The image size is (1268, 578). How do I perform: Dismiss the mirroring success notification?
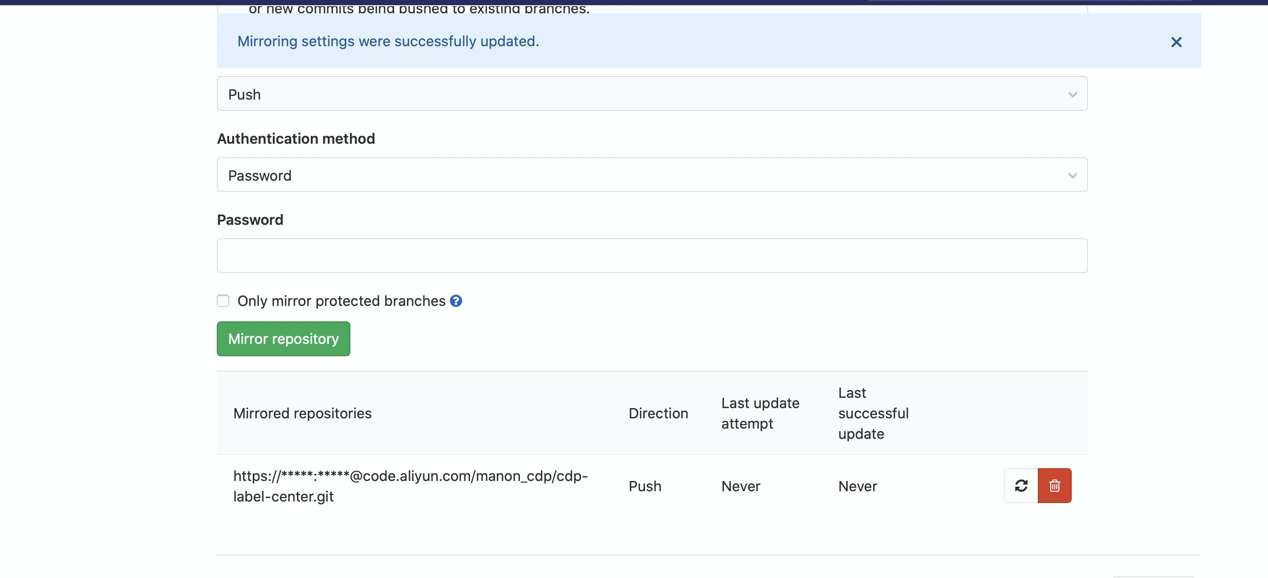click(x=1177, y=42)
